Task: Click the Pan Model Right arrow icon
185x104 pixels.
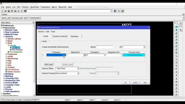Action: click(176, 72)
